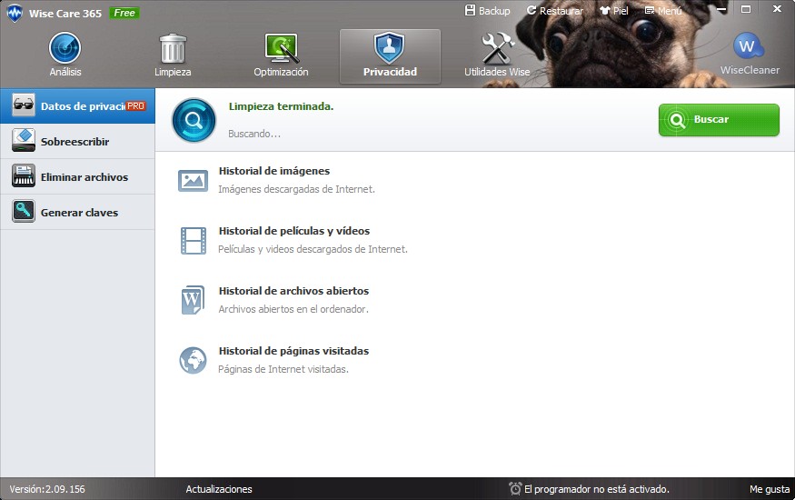The image size is (795, 500).
Task: Open the Piel skin option
Action: coord(613,11)
